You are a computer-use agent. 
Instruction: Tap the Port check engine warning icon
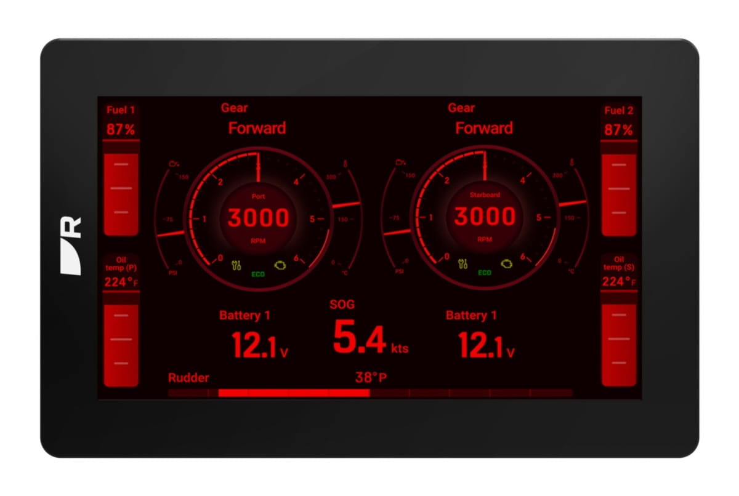tap(281, 265)
